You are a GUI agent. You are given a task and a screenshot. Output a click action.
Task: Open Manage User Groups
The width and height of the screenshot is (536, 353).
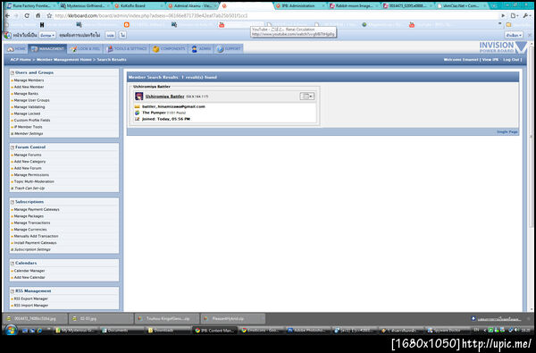click(x=31, y=100)
